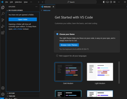Go back with the left arrow
This screenshot has height=99, width=127.
[x=39, y=2]
